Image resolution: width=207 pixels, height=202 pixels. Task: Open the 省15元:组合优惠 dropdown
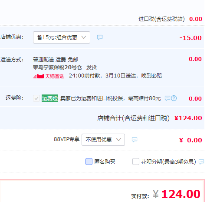[62, 37]
